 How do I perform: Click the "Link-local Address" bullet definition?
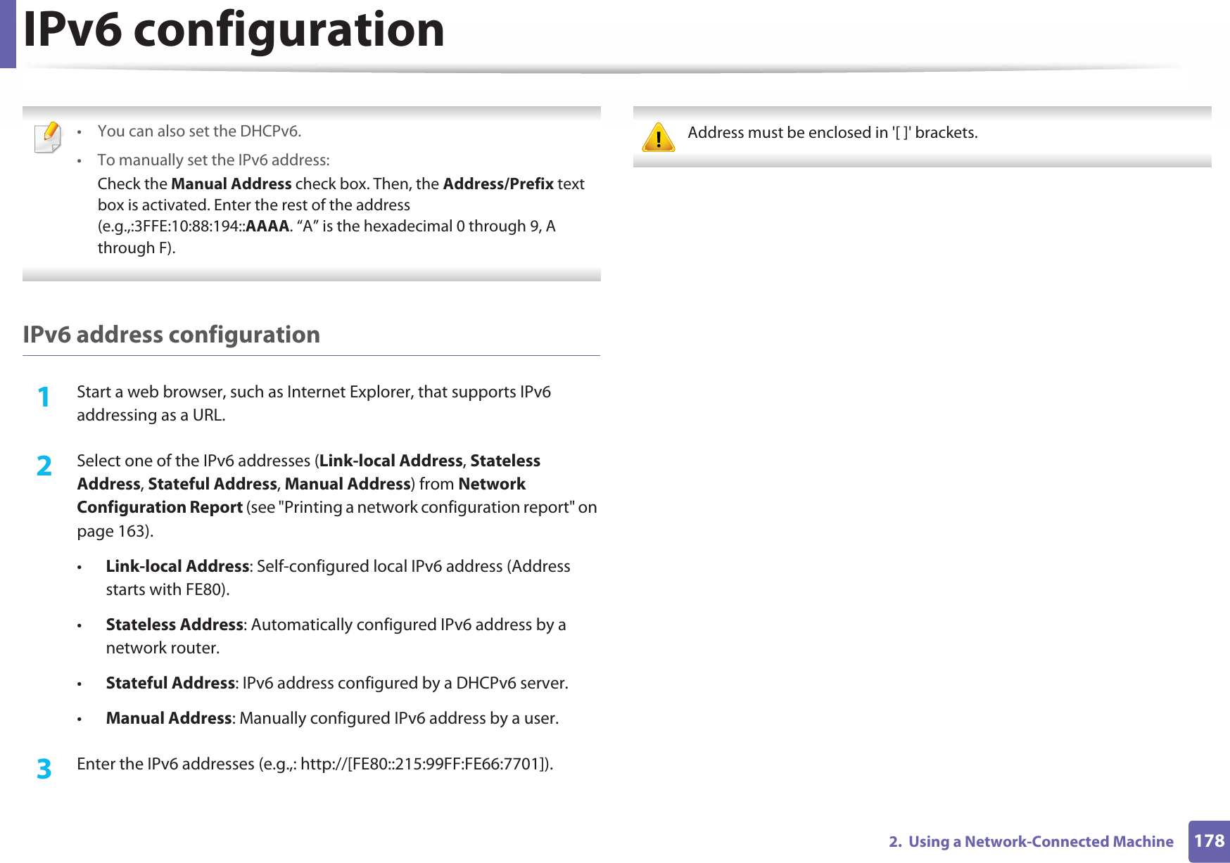coord(338,577)
